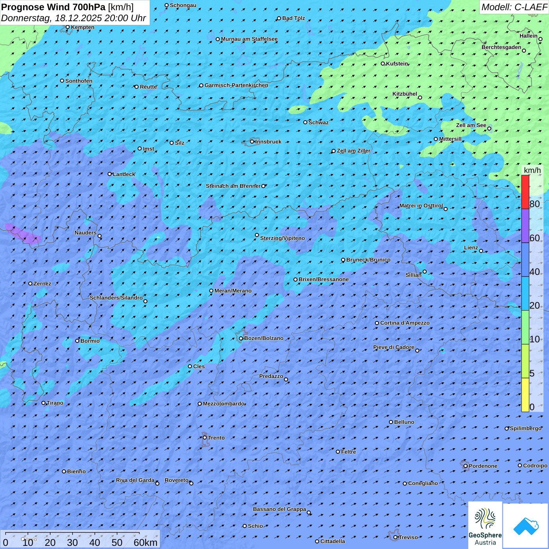Image resolution: width=549 pixels, height=549 pixels.
Task: Click the 'Prognose Wind 700hPa' title
Action: tap(53, 7)
